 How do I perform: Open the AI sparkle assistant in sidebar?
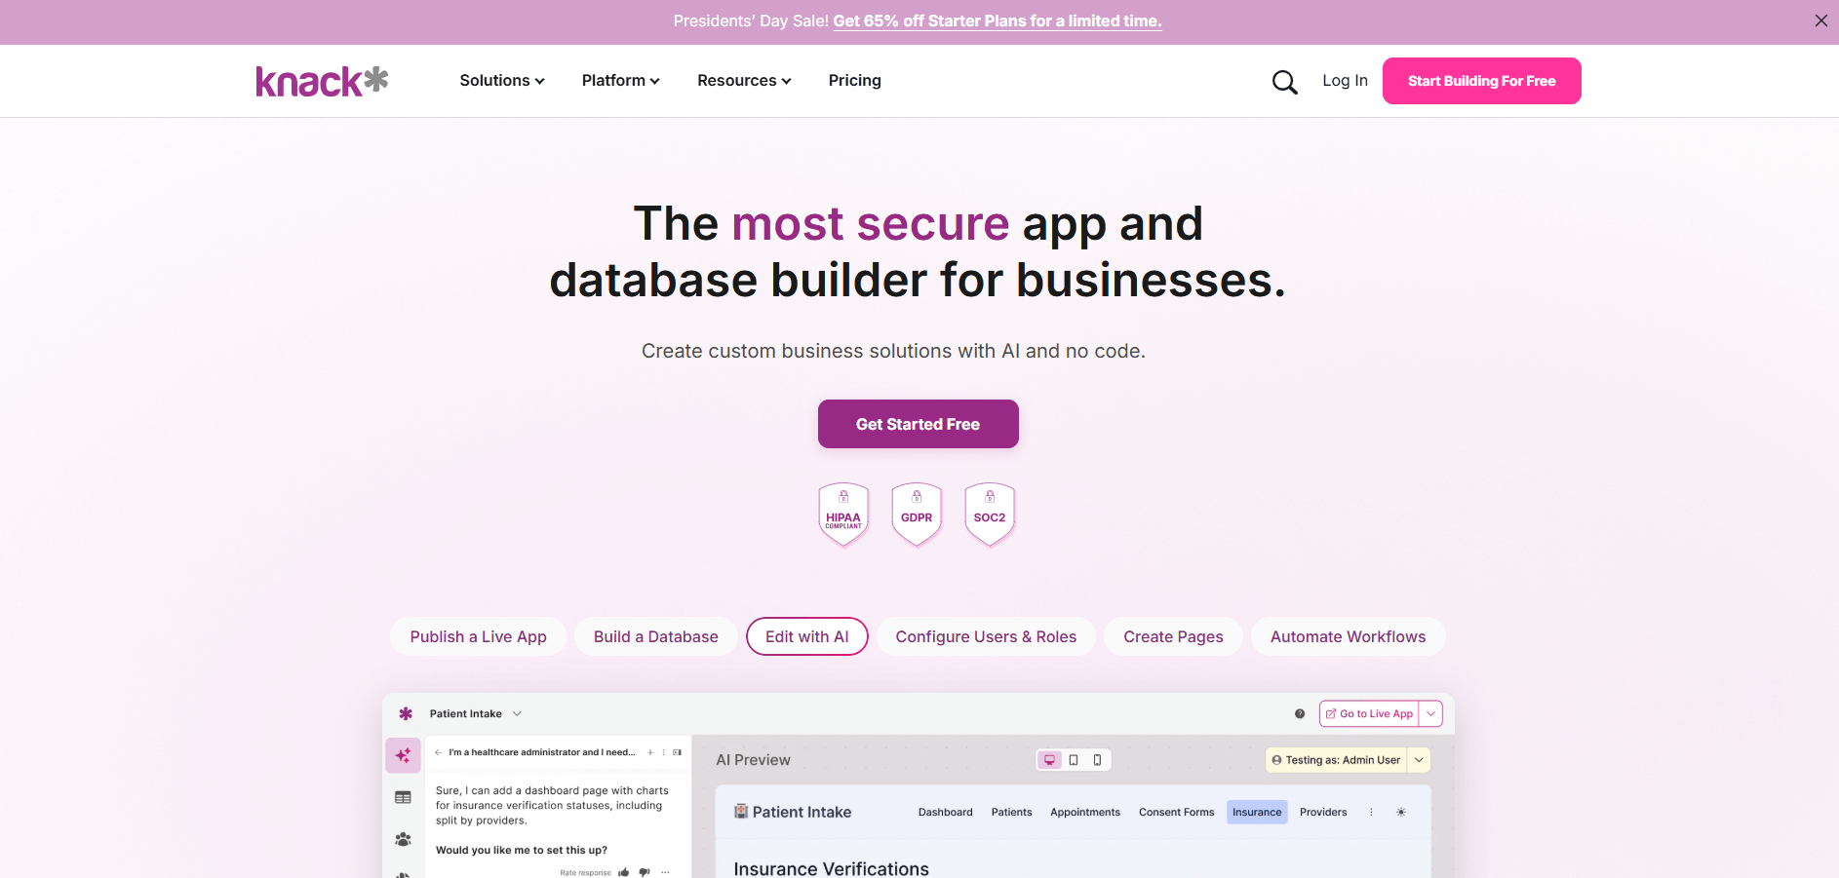point(403,755)
